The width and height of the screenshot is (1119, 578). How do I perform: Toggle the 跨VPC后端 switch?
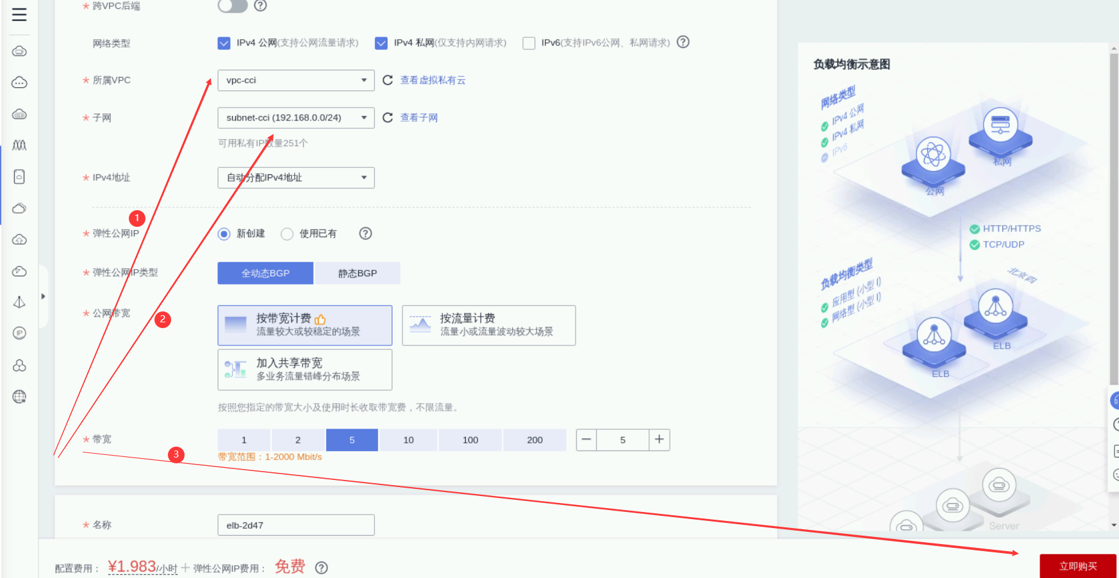tap(233, 6)
